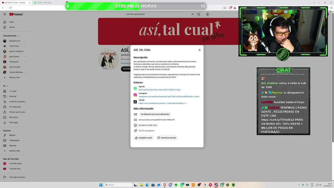This screenshot has height=188, width=334.
Task: Open Historial in the sidebar
Action: point(15,96)
